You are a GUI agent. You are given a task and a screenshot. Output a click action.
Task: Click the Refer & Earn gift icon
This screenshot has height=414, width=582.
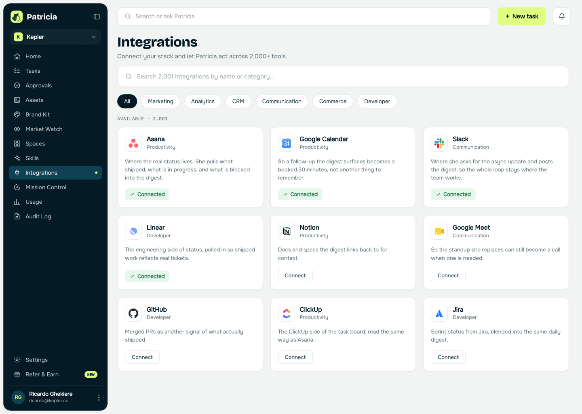(x=17, y=374)
